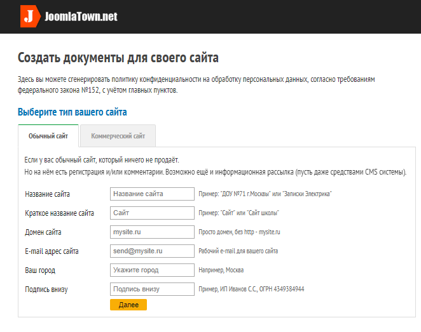Image resolution: width=421 pixels, height=332 pixels.
Task: Click the Название сайта field label
Action: coord(47,194)
